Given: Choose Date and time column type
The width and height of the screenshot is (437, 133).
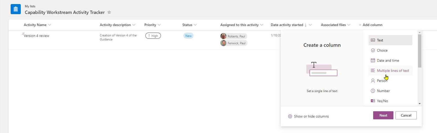Looking at the screenshot, I should click(x=390, y=60).
